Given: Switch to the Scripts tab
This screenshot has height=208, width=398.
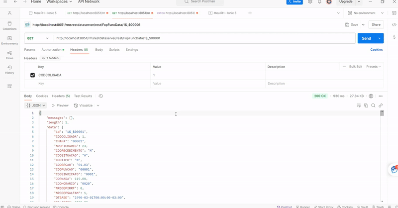Looking at the screenshot, I should [x=114, y=50].
